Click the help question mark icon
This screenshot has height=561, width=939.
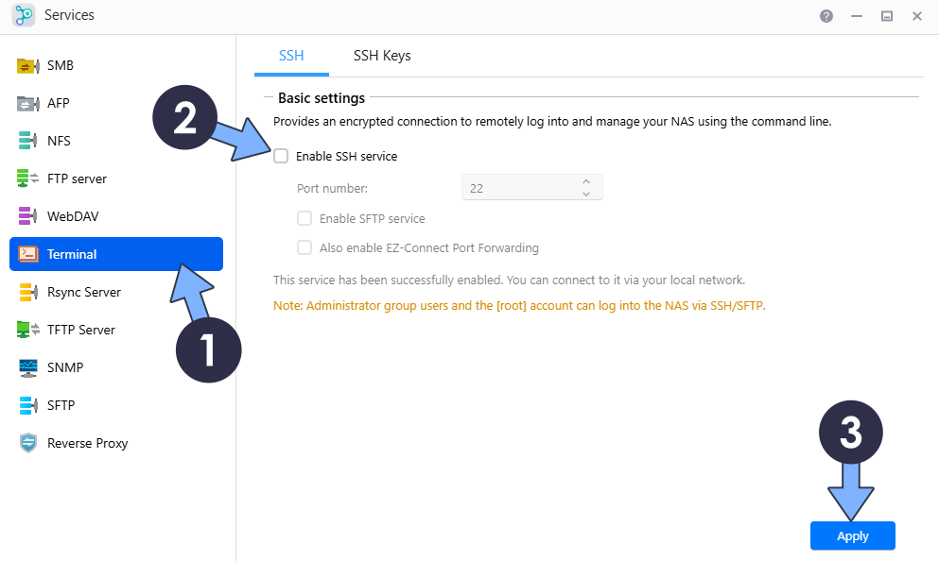826,16
